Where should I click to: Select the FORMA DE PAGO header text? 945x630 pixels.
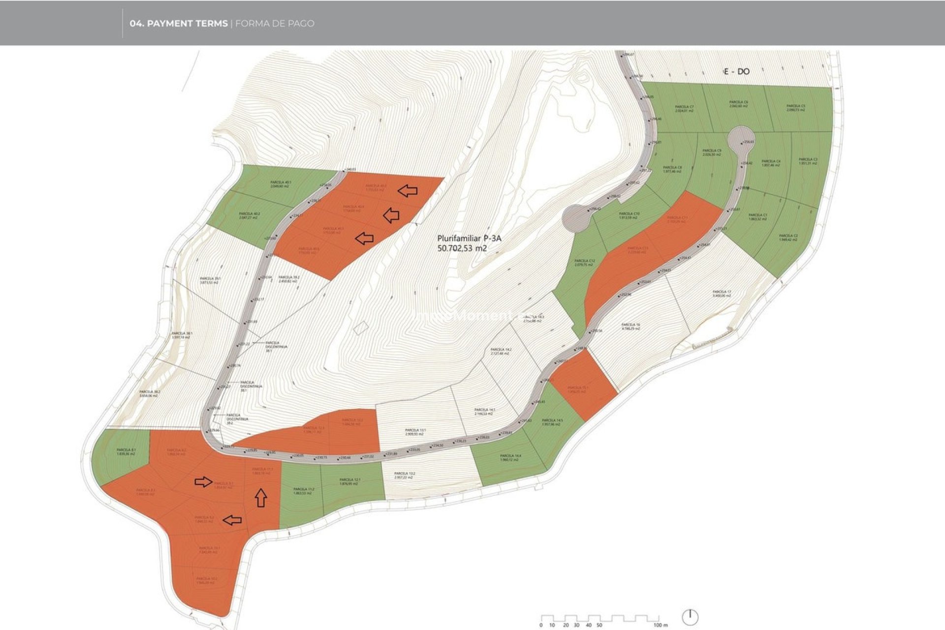tap(275, 23)
